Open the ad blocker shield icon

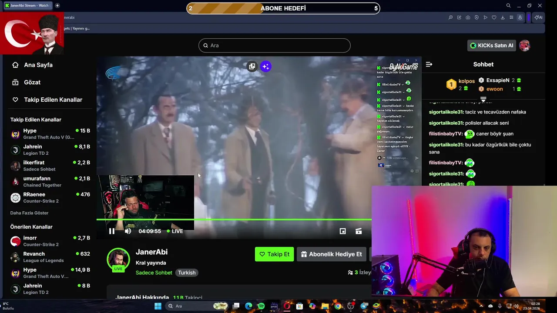(x=476, y=17)
